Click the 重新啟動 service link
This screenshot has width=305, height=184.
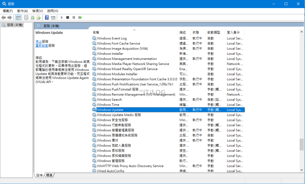click(x=42, y=46)
